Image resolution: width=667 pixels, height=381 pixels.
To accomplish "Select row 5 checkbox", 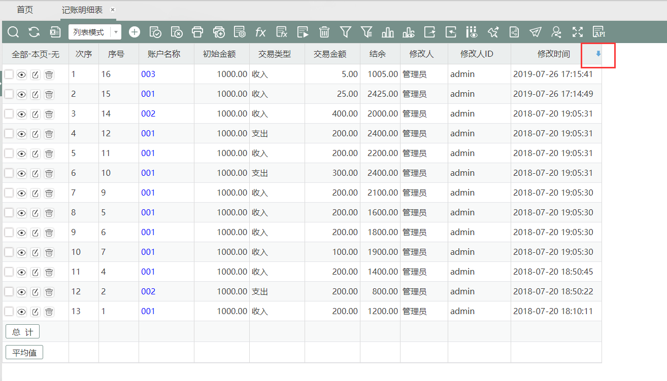I will [x=9, y=153].
